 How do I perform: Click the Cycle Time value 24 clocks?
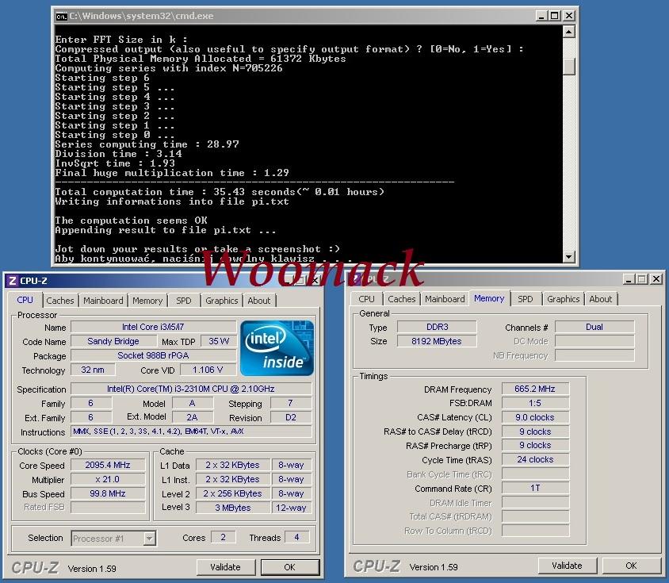535,459
